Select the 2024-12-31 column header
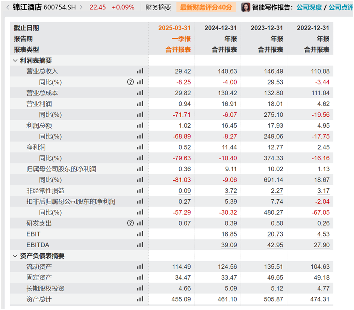Screen dimensions: 354x310 point(221,28)
